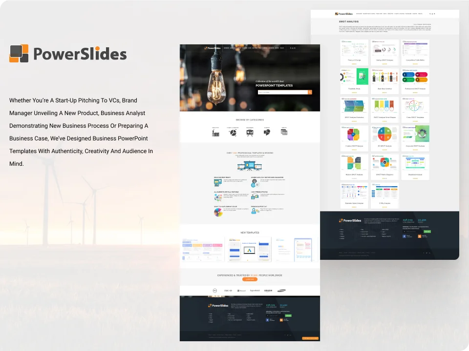Open the Feasibility Study template card
Image resolution: width=469 pixels, height=351 pixels.
click(354, 81)
